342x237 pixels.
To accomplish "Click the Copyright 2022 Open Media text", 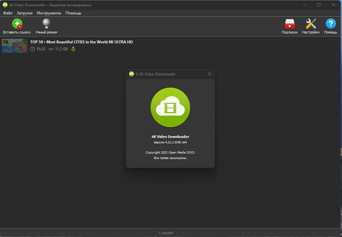I will [x=170, y=152].
